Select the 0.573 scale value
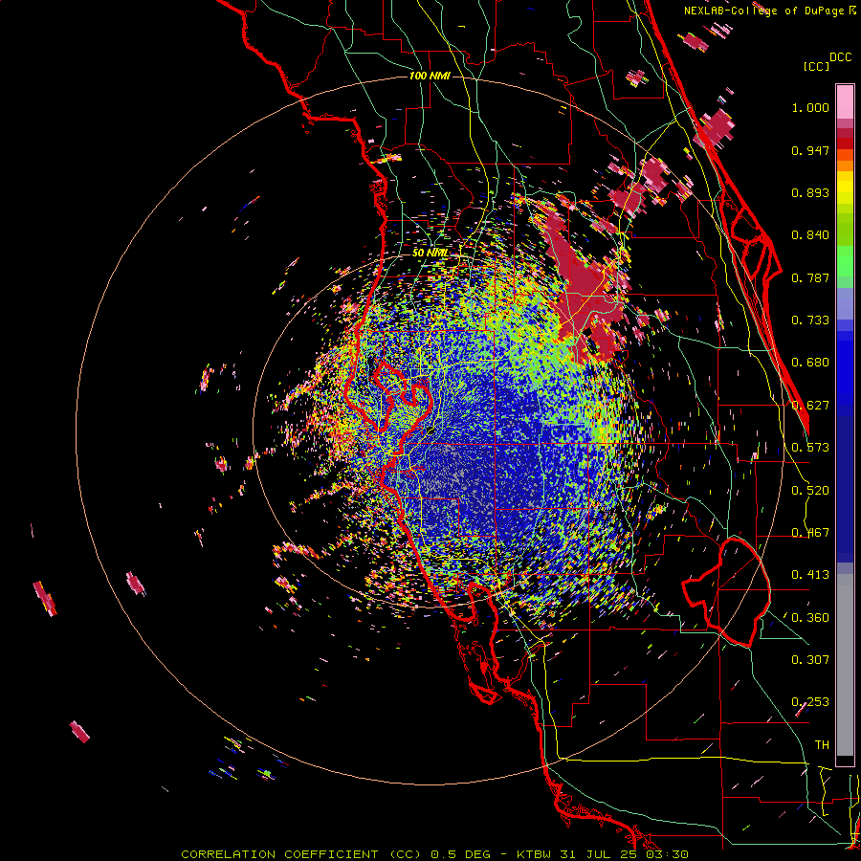Viewport: 861px width, 861px height. (810, 448)
